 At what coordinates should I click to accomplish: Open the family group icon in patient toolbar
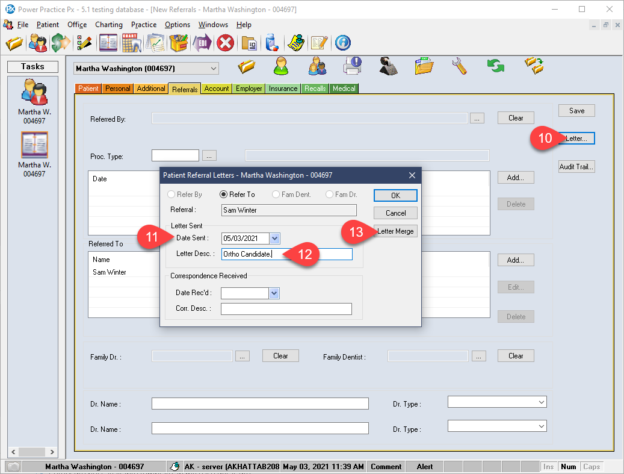[318, 66]
